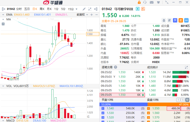Viewport: 190px width, 122px height.
Task: Click the 华盛通 flame logo
Action: click(x=46, y=3)
